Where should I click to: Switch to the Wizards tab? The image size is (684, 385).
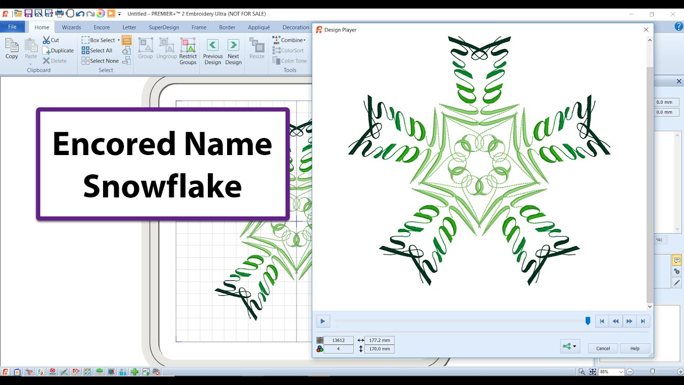coord(72,27)
